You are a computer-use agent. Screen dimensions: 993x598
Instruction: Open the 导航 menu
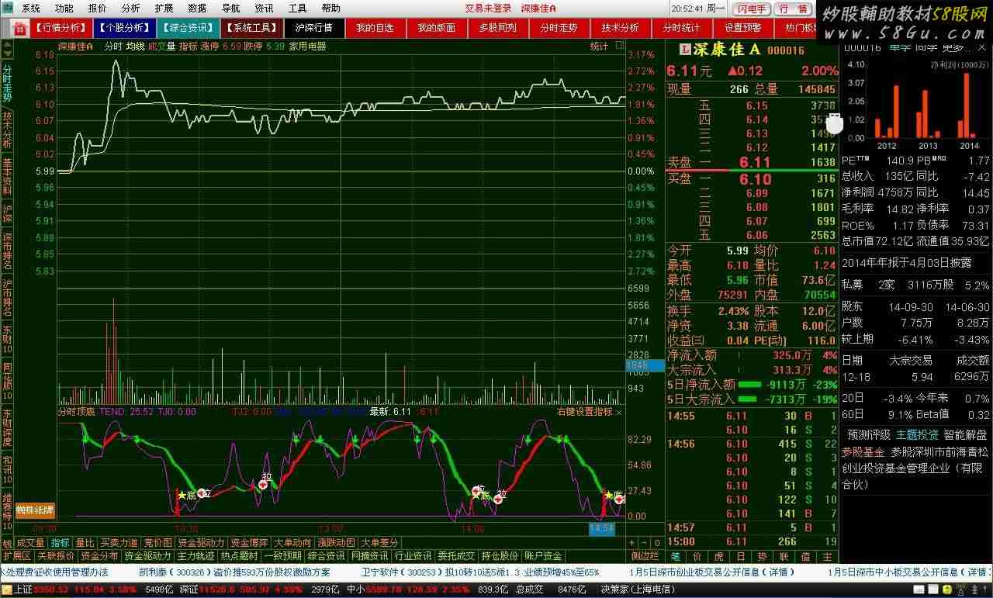point(231,9)
